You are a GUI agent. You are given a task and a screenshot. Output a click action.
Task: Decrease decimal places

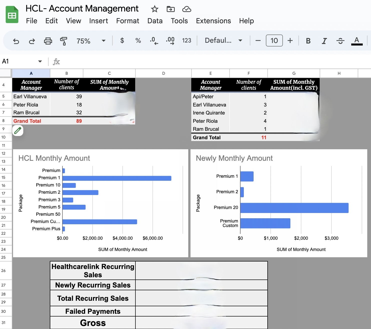[x=154, y=40]
